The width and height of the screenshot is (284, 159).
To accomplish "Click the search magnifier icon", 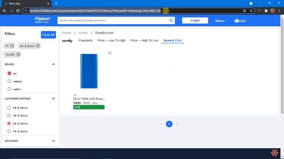I will pyautogui.click(x=171, y=20).
